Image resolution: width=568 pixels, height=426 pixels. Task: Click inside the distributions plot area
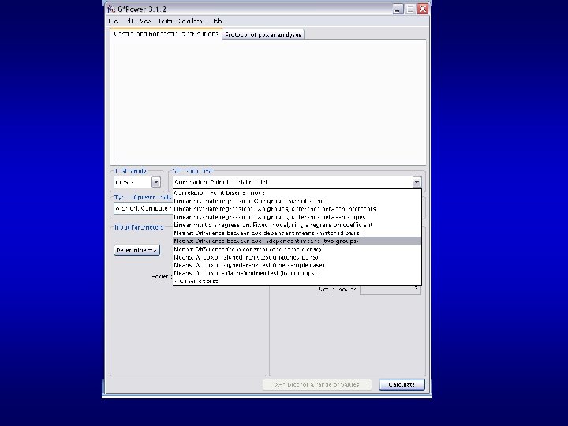coord(268,103)
